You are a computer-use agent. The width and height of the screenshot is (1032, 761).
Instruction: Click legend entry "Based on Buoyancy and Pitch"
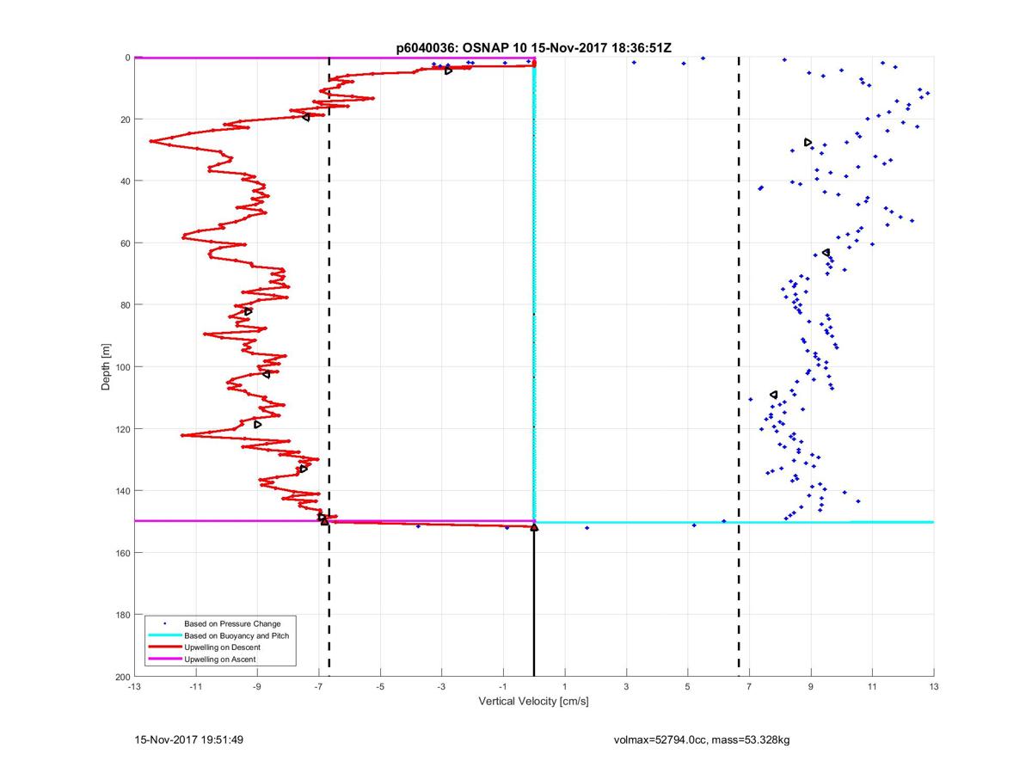click(236, 635)
